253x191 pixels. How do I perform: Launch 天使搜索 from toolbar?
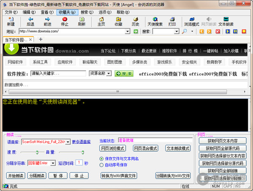[155, 22]
